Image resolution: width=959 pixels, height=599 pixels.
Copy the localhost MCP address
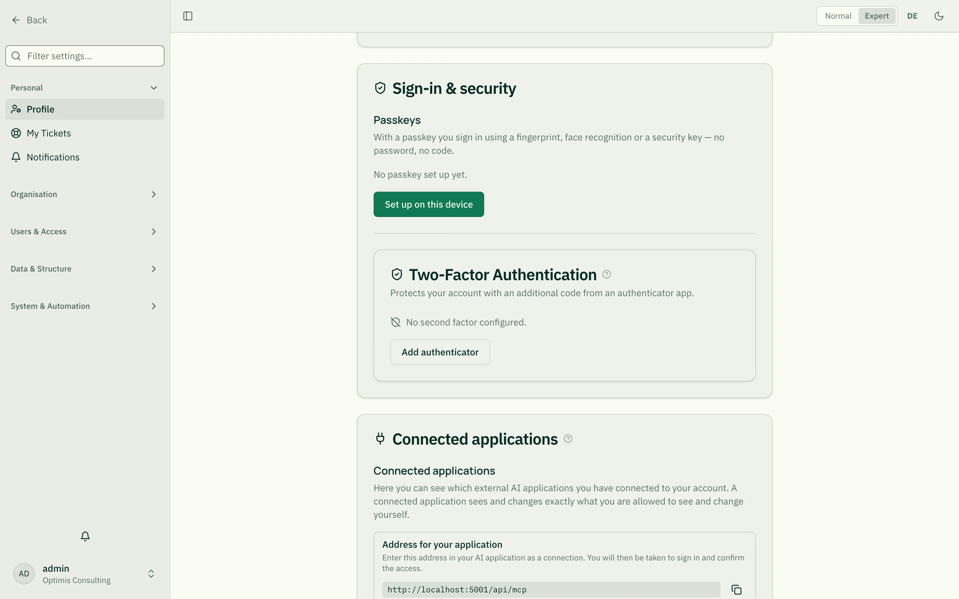point(736,589)
